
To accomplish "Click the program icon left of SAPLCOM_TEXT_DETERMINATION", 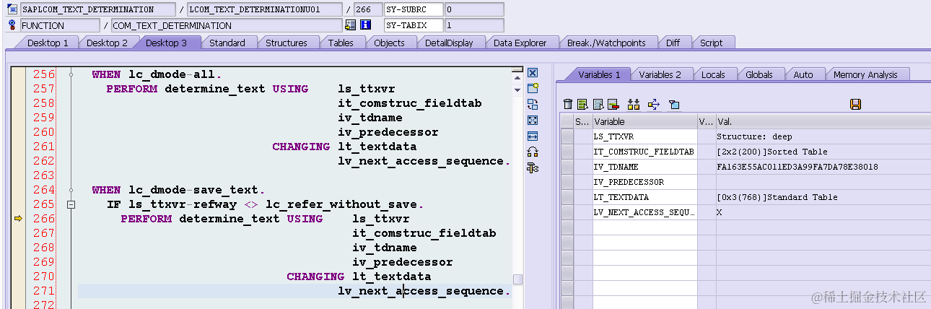I will 12,9.
